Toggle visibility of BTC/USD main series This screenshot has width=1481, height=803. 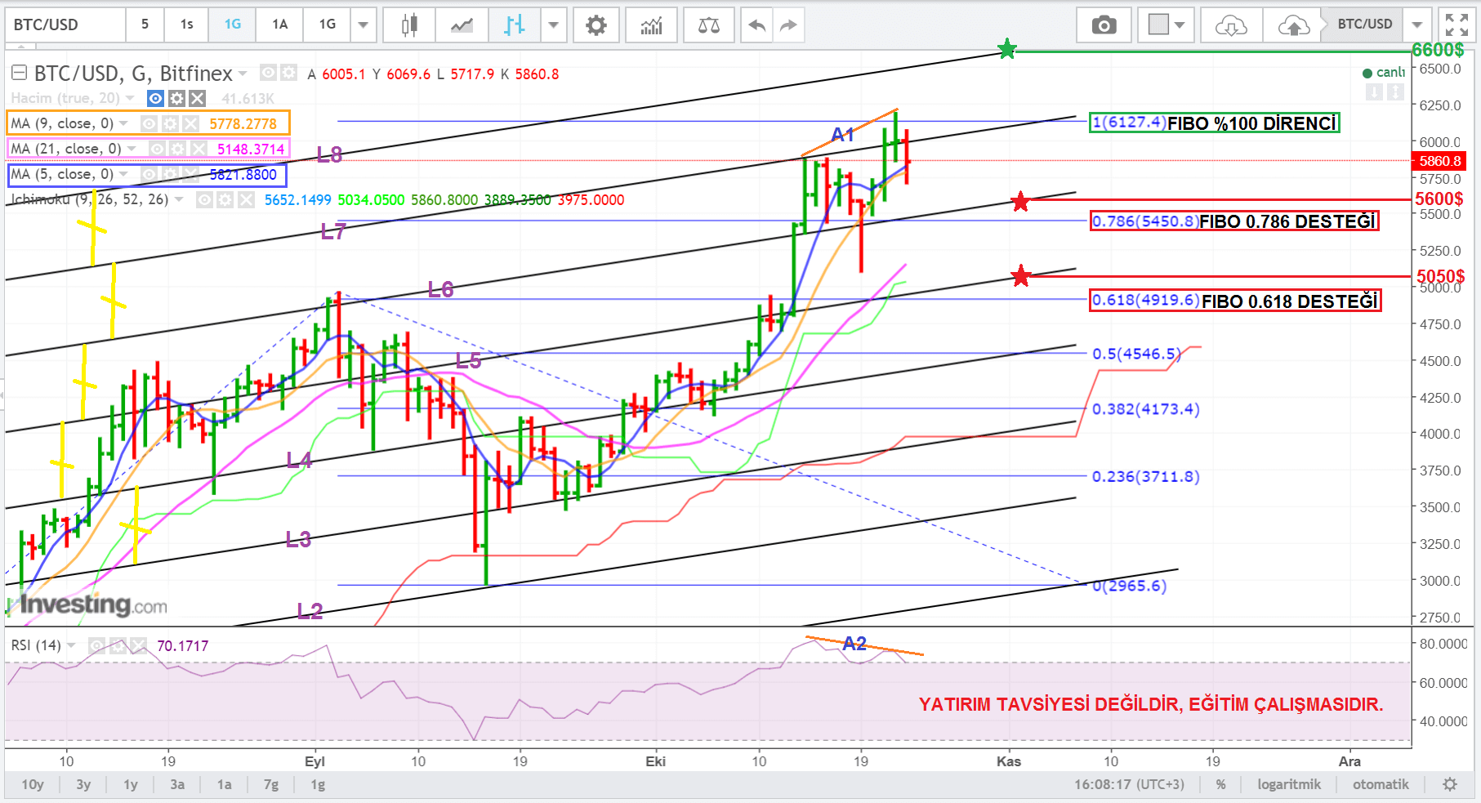[x=267, y=74]
